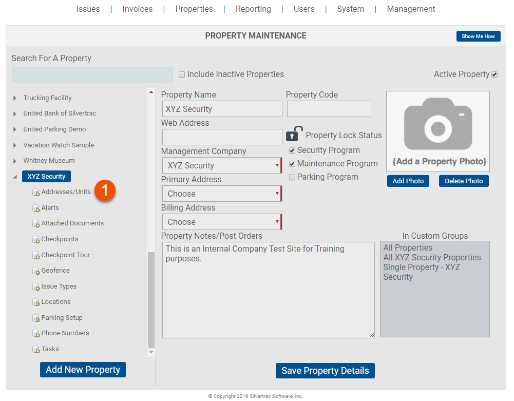Open the Reporting menu
This screenshot has width=514, height=401.
click(253, 9)
